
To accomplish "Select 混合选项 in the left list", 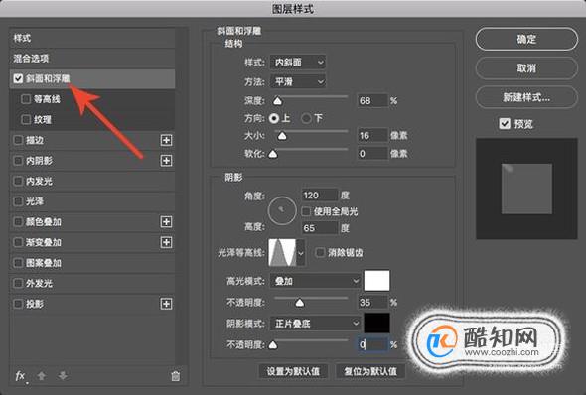I will pos(92,59).
